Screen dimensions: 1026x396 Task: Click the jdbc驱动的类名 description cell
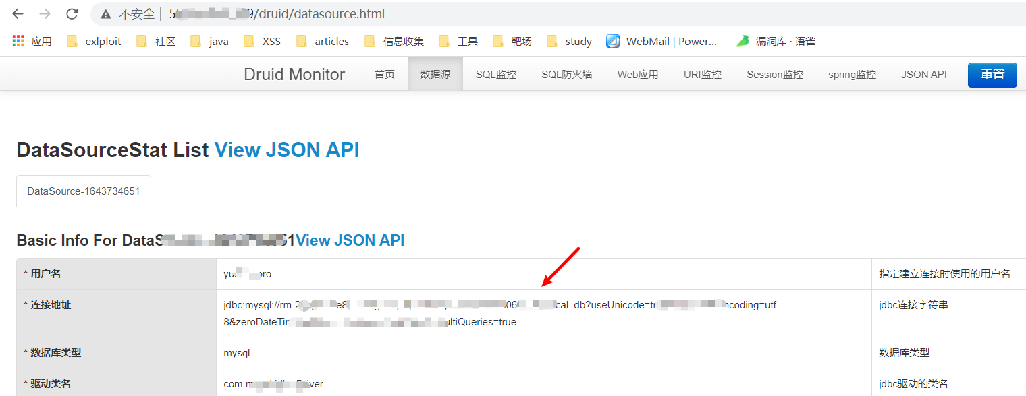pyautogui.click(x=913, y=383)
